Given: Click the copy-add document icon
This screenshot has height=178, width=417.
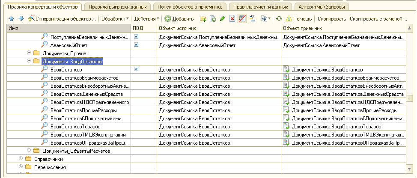Looking at the screenshot, I should point(213,19).
